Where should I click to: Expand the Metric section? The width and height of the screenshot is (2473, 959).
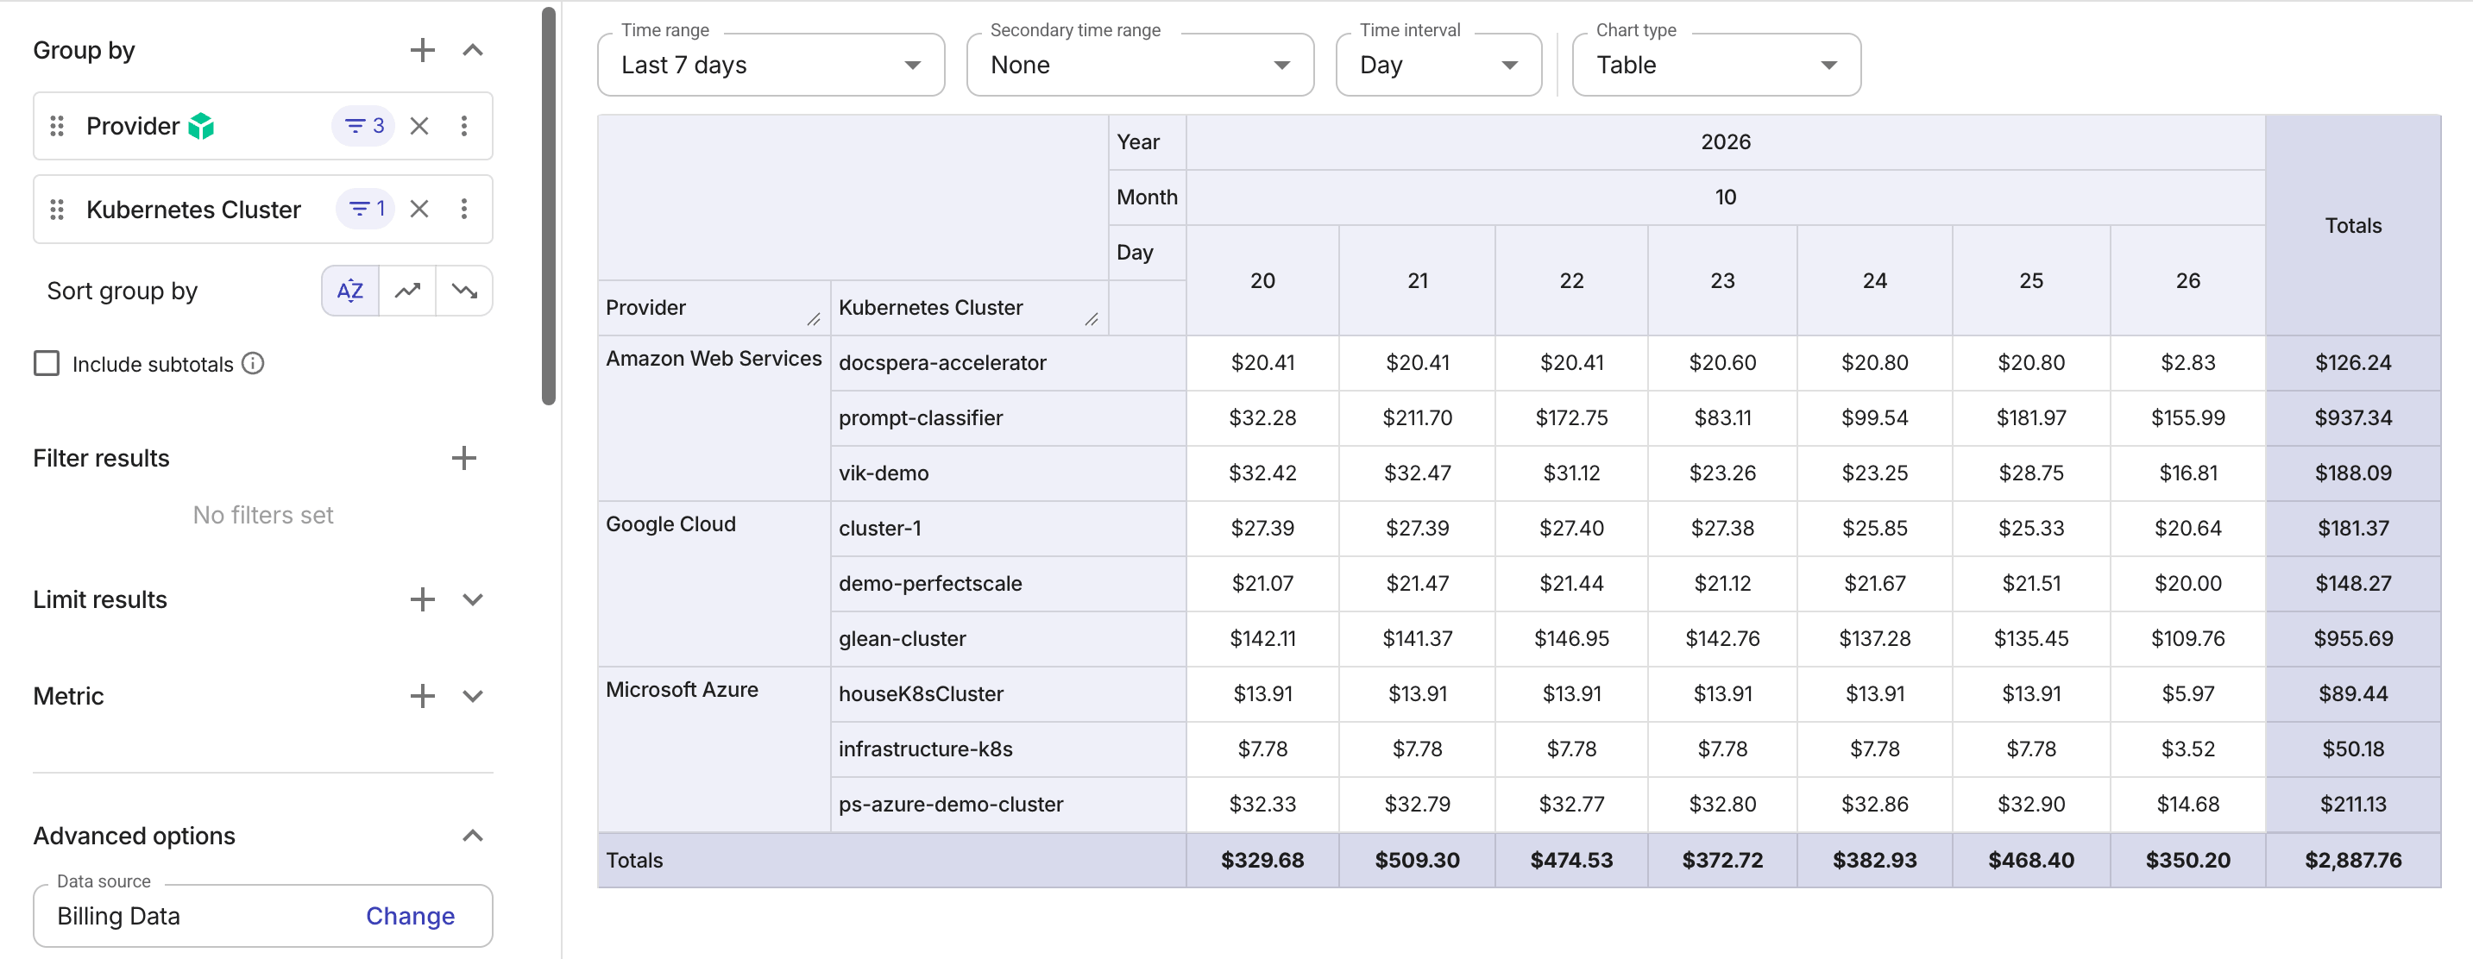[472, 697]
